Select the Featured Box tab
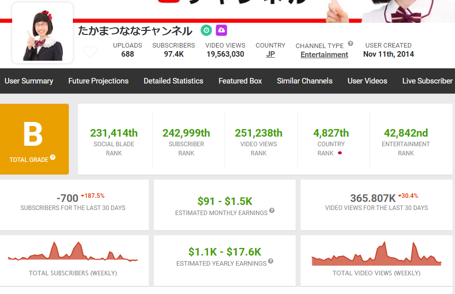The width and height of the screenshot is (455, 294). click(x=240, y=81)
